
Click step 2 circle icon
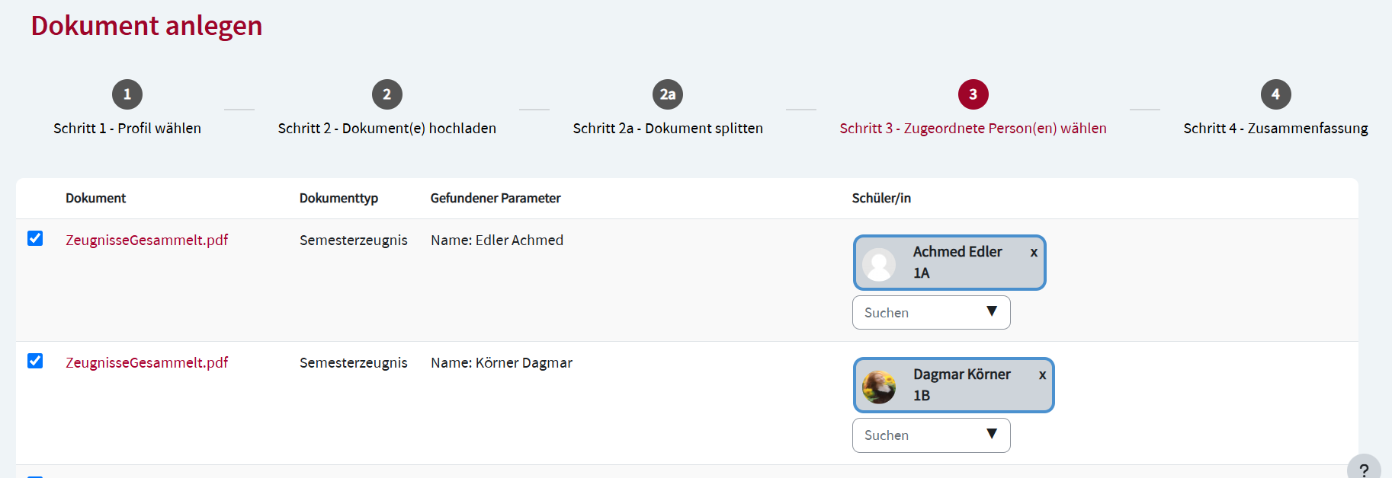click(x=387, y=94)
